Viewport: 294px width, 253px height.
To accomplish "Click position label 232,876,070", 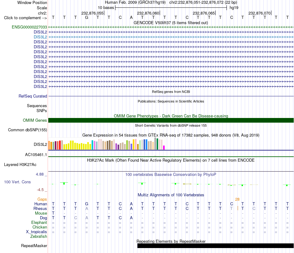I will 260,13.
